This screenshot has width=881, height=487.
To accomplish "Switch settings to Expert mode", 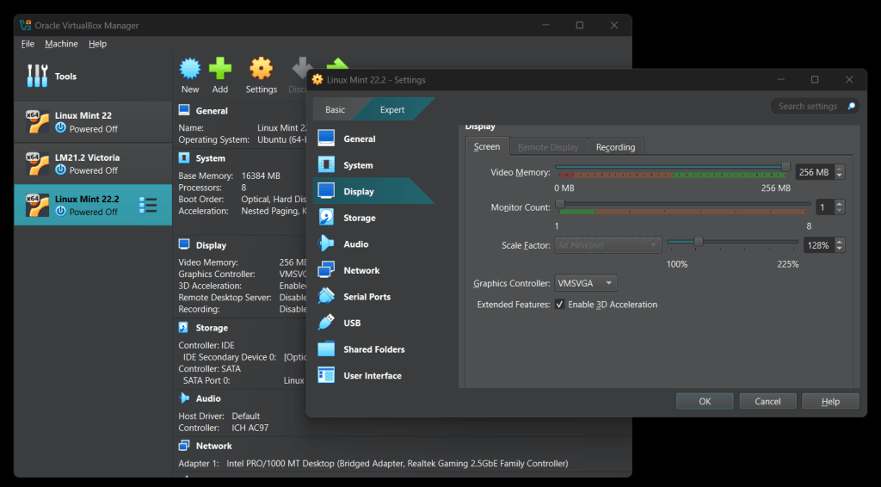I will tap(392, 109).
